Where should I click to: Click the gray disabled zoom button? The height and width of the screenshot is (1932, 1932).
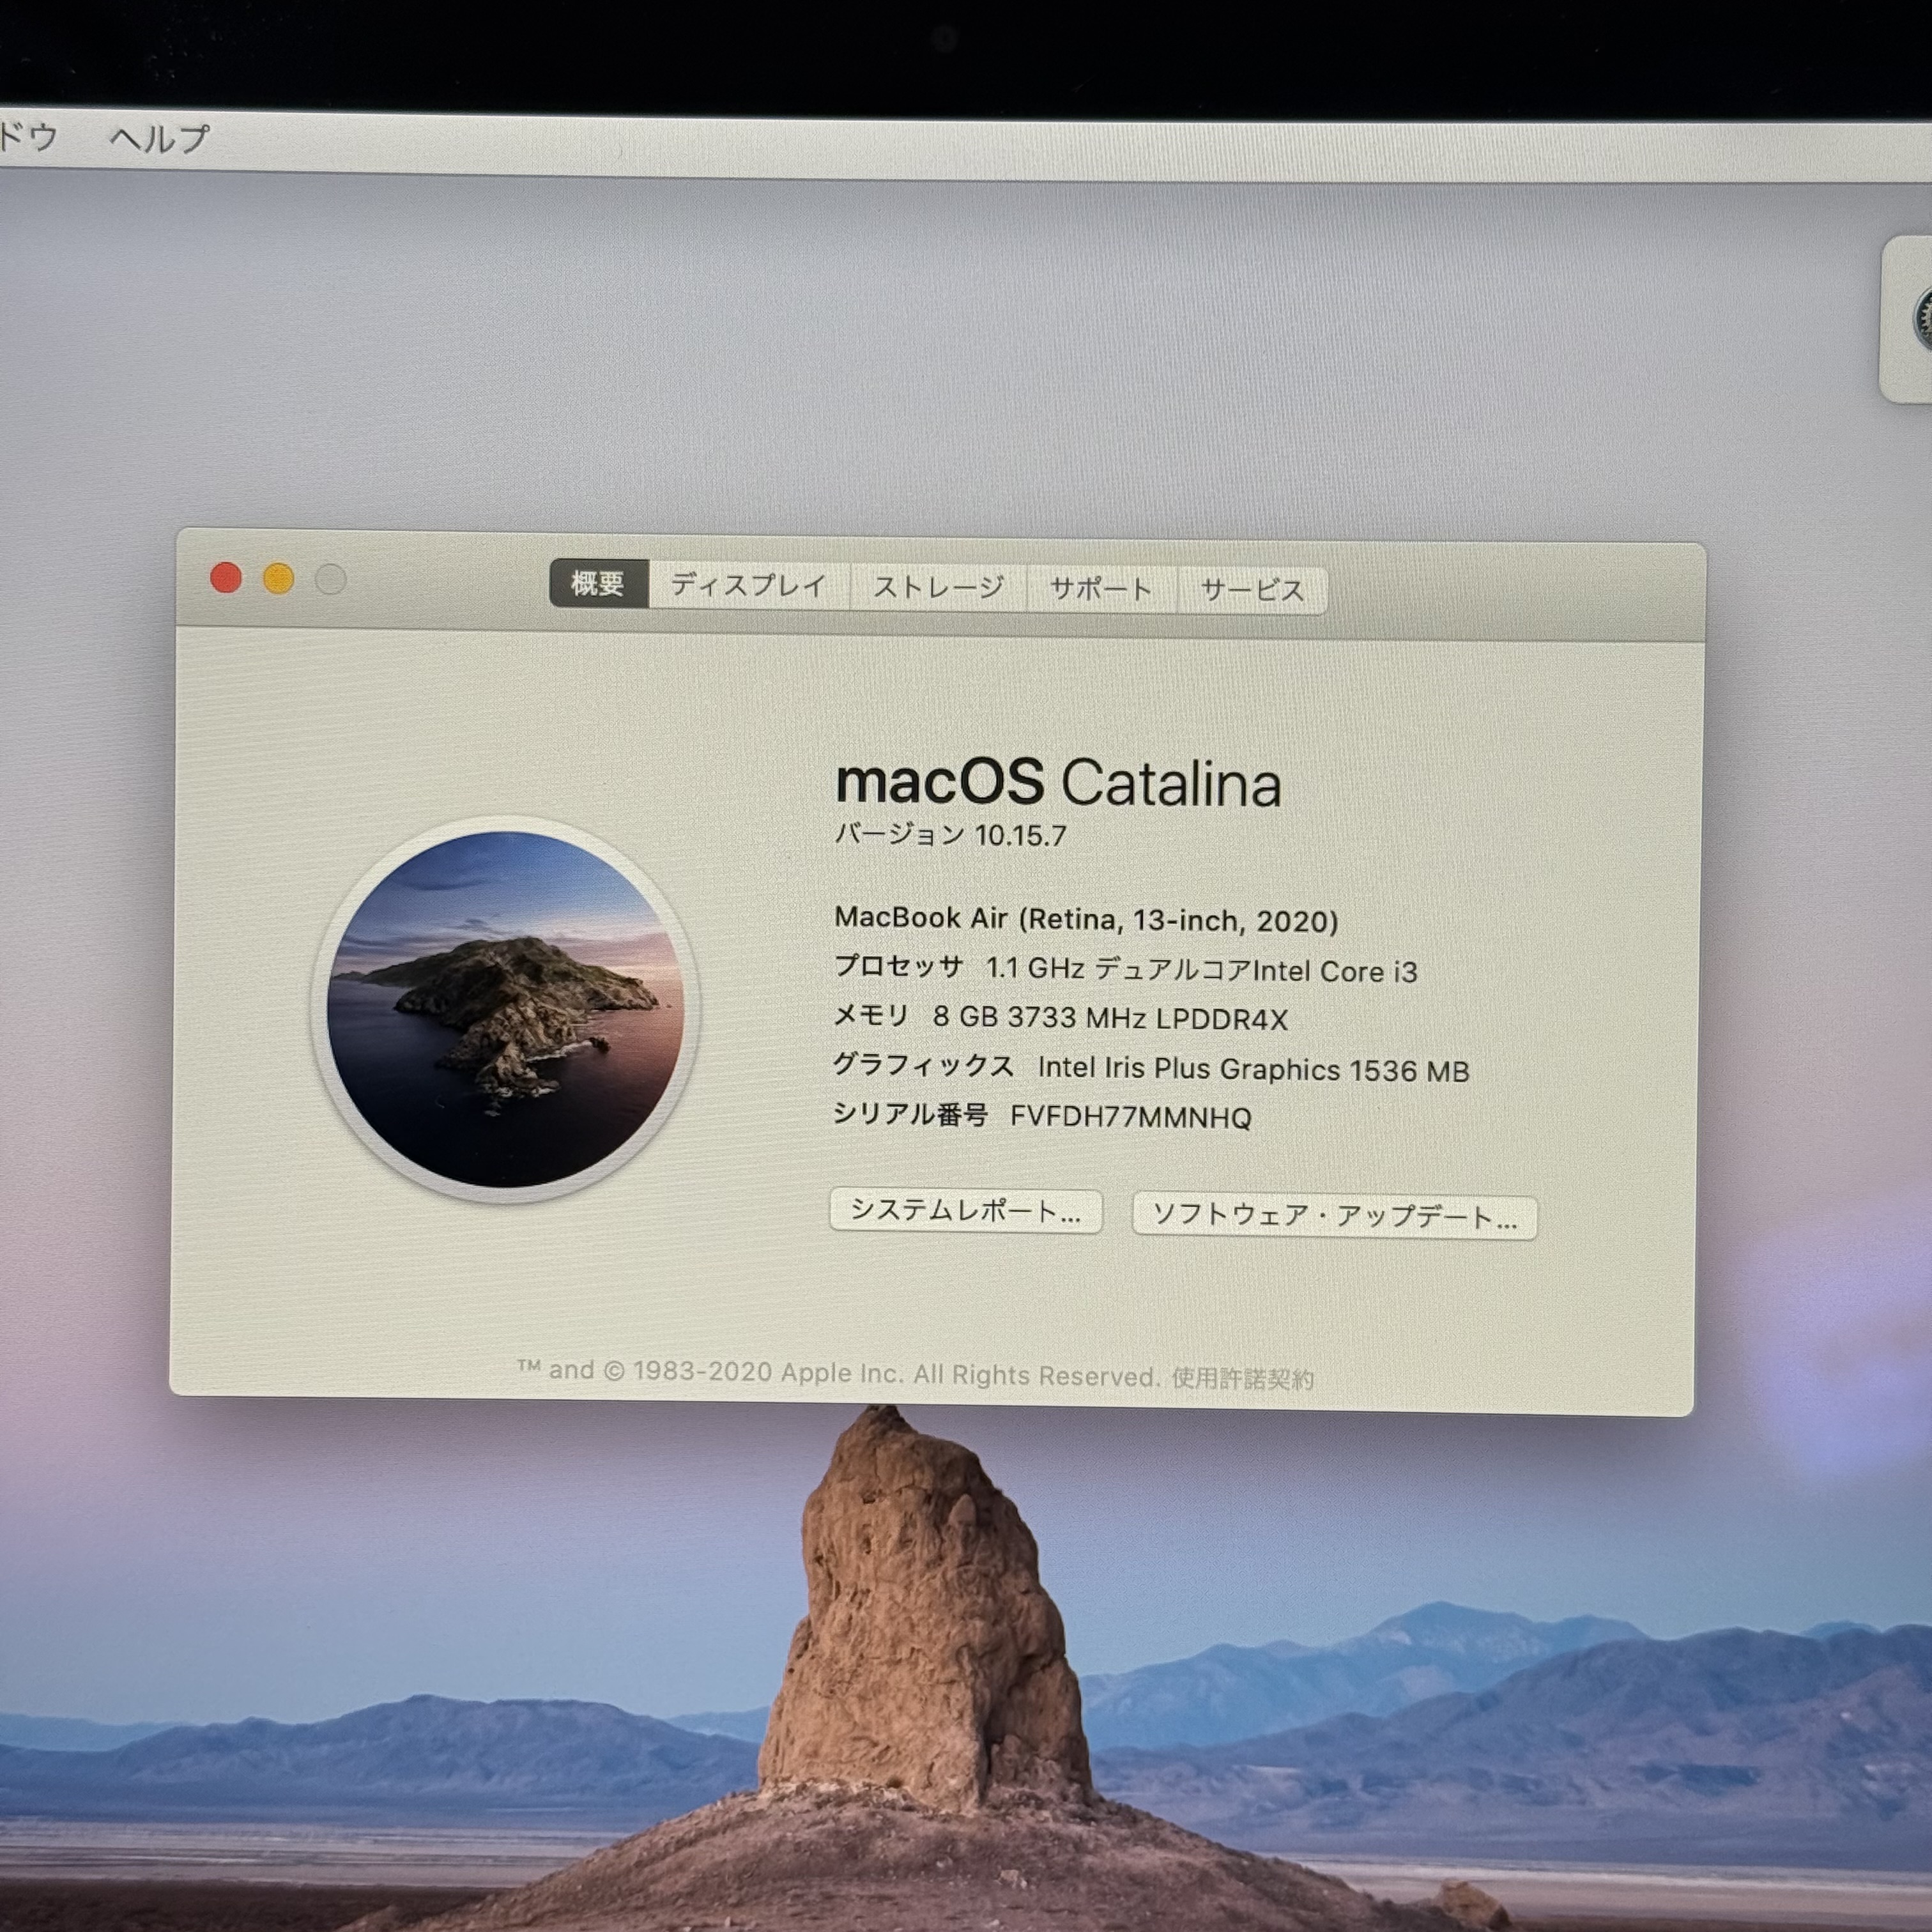tap(330, 579)
